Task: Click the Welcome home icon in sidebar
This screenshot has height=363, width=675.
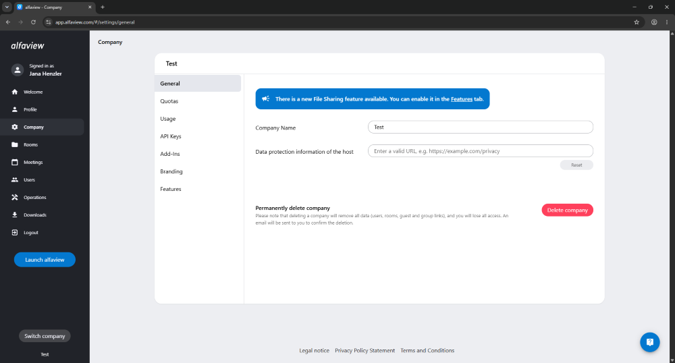Action: click(15, 92)
